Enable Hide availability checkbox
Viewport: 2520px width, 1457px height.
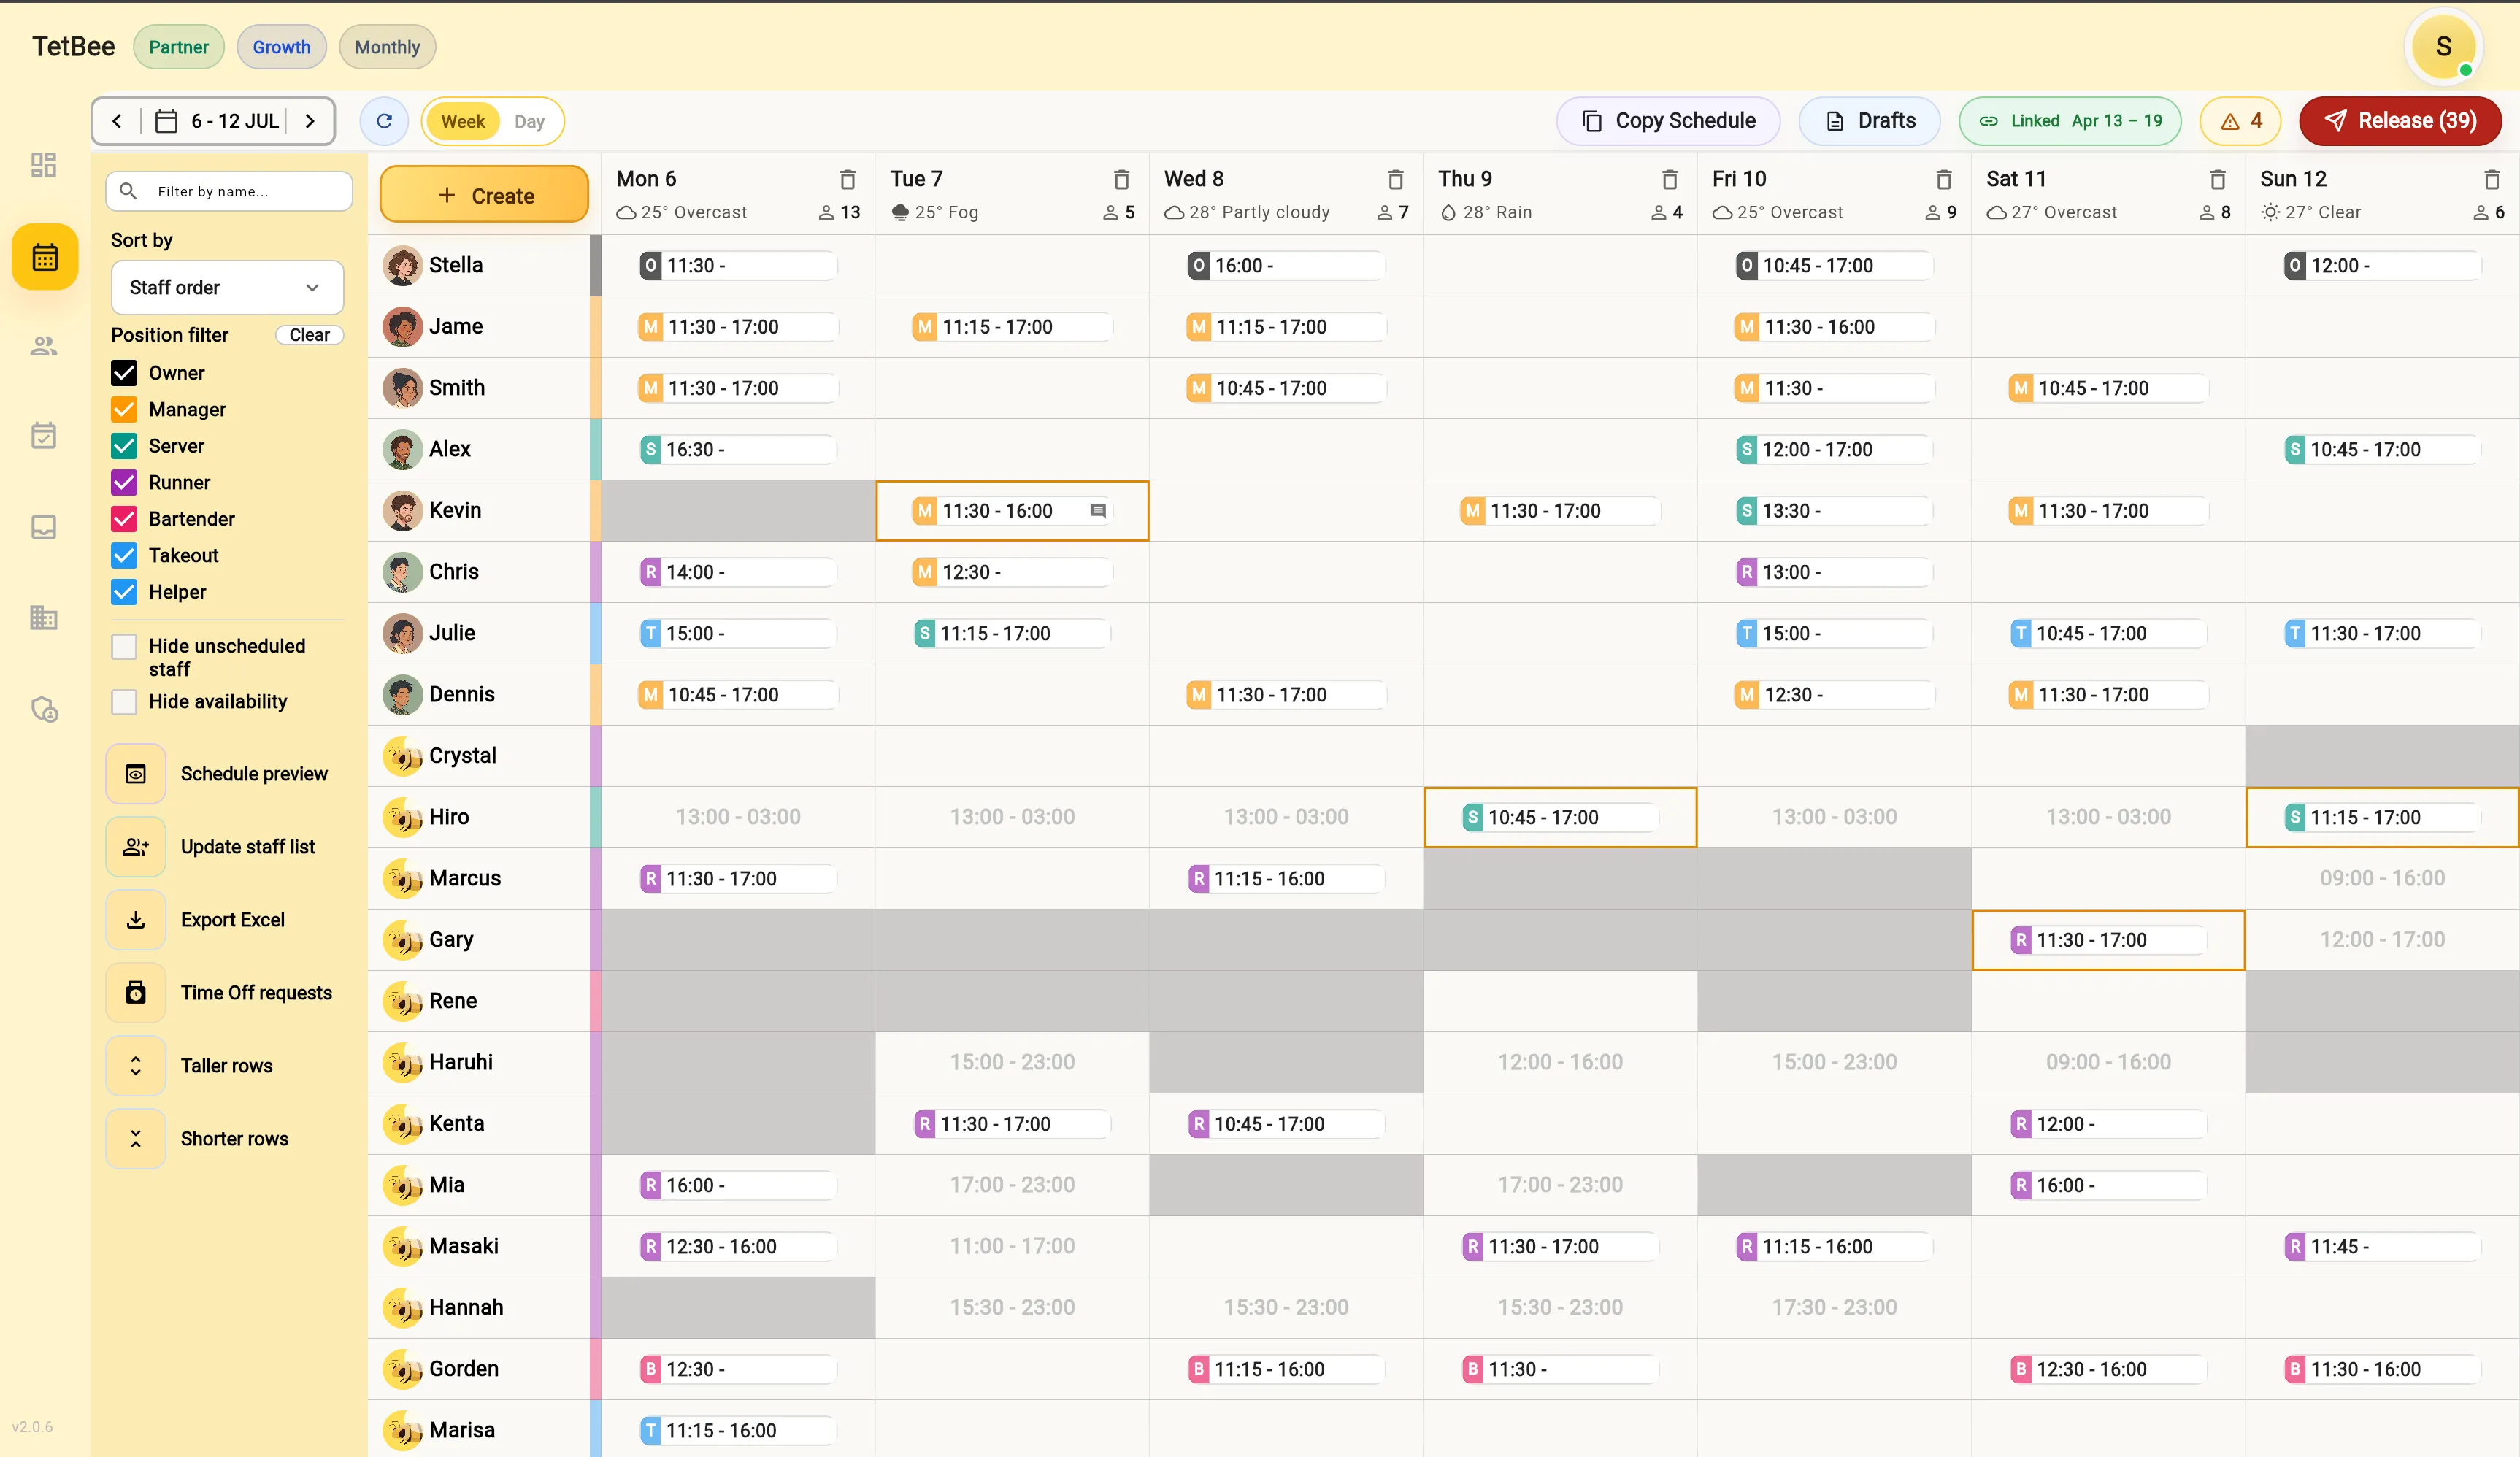[124, 702]
